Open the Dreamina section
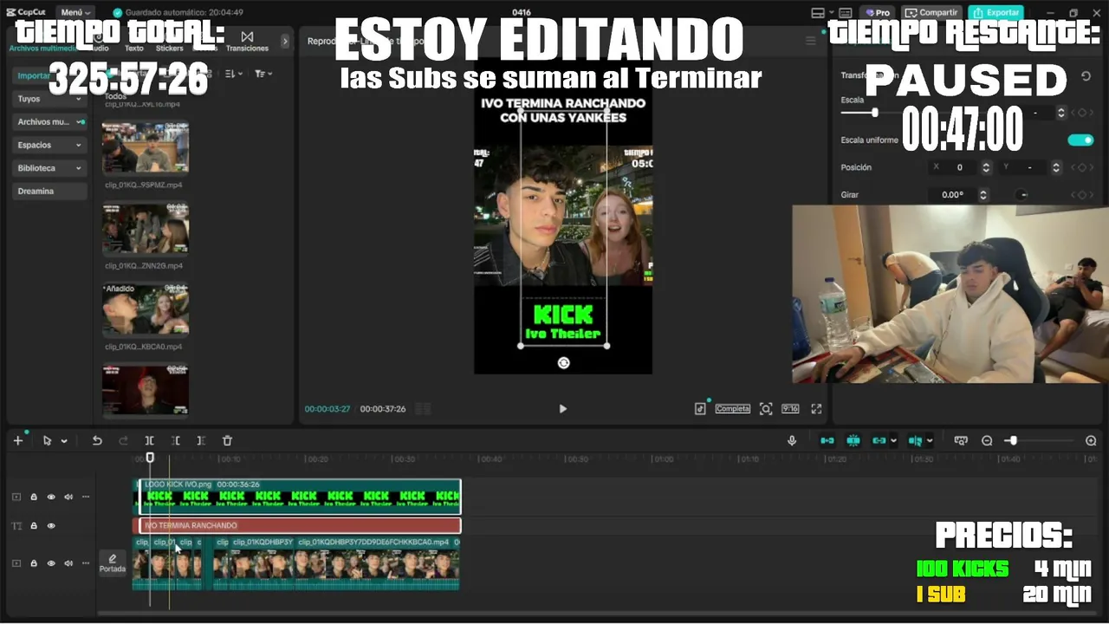Viewport: 1109px width, 624px height. (49, 191)
